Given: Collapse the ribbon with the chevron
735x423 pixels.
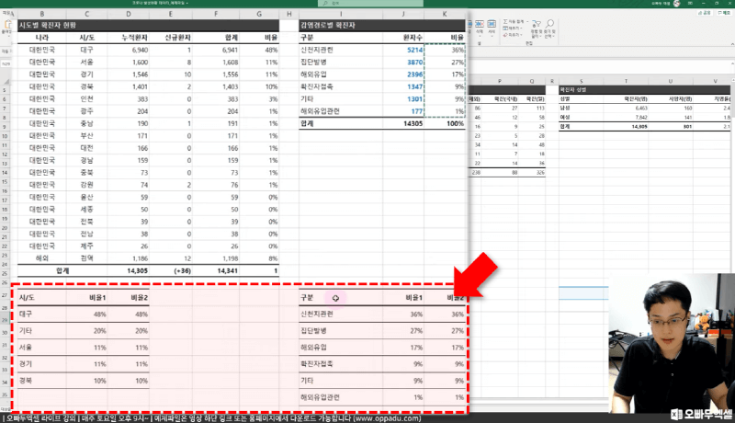Looking at the screenshot, I should click(x=733, y=43).
